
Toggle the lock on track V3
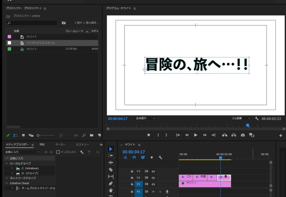(132, 171)
